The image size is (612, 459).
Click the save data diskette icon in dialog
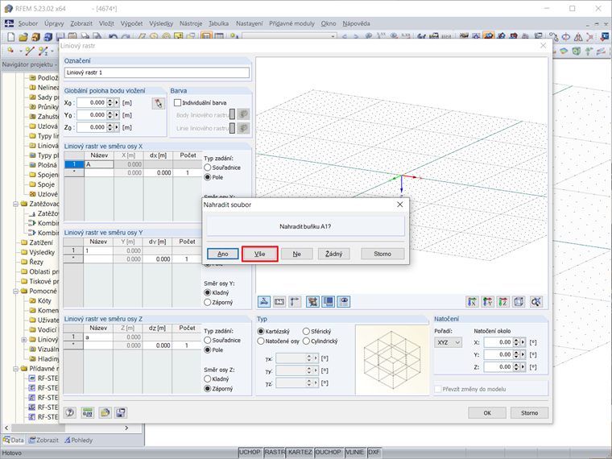[121, 412]
